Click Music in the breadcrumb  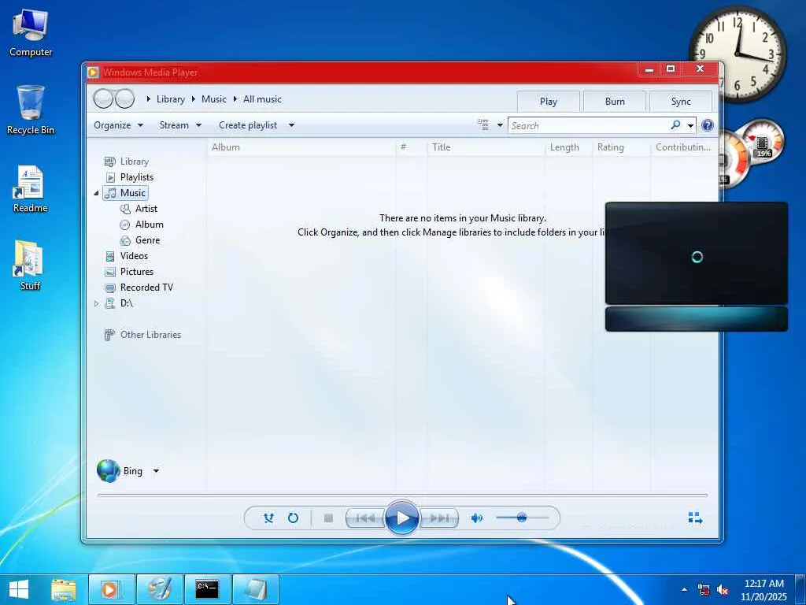(x=214, y=99)
